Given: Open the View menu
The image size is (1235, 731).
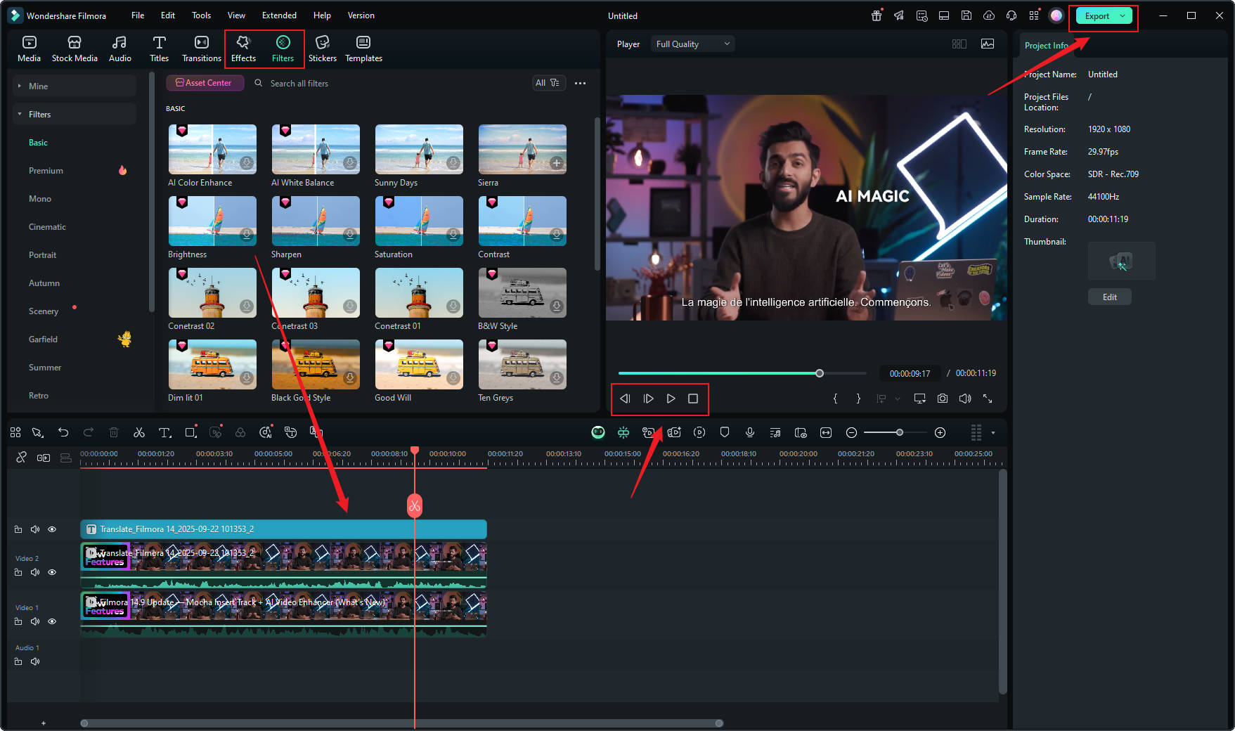Looking at the screenshot, I should [236, 15].
